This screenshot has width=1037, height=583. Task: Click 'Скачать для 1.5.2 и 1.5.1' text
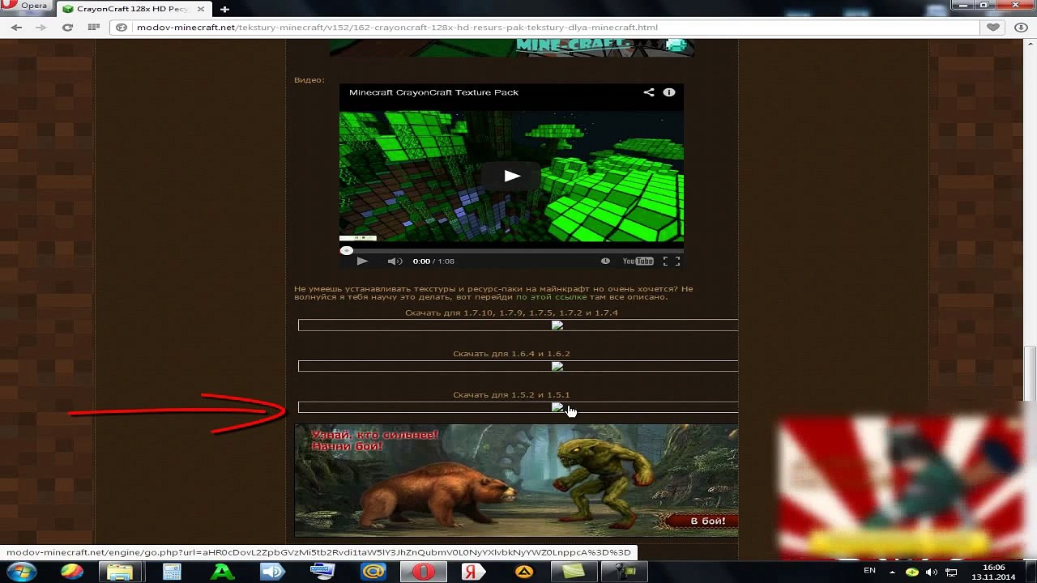(511, 395)
